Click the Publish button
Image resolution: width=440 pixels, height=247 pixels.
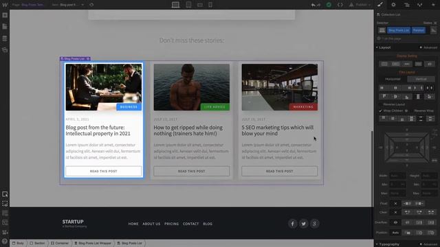360,5
